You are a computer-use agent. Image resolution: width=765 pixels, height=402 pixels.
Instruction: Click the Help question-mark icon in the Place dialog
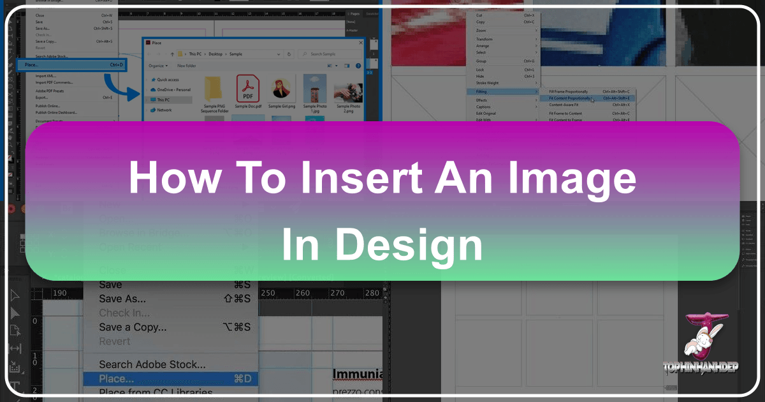pyautogui.click(x=358, y=66)
